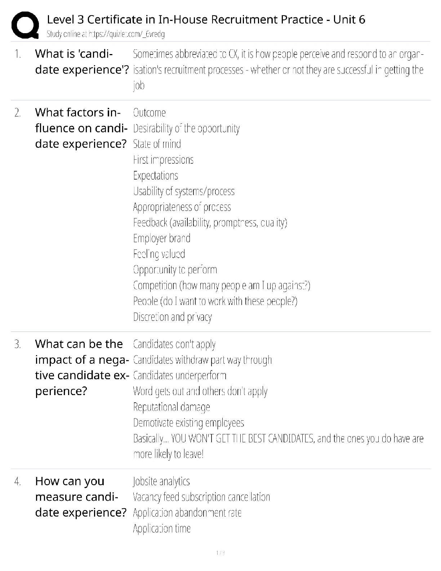Viewport: 441px width, 571px height.
Task: Click 'Reputational damage' text
Action: (171, 407)
